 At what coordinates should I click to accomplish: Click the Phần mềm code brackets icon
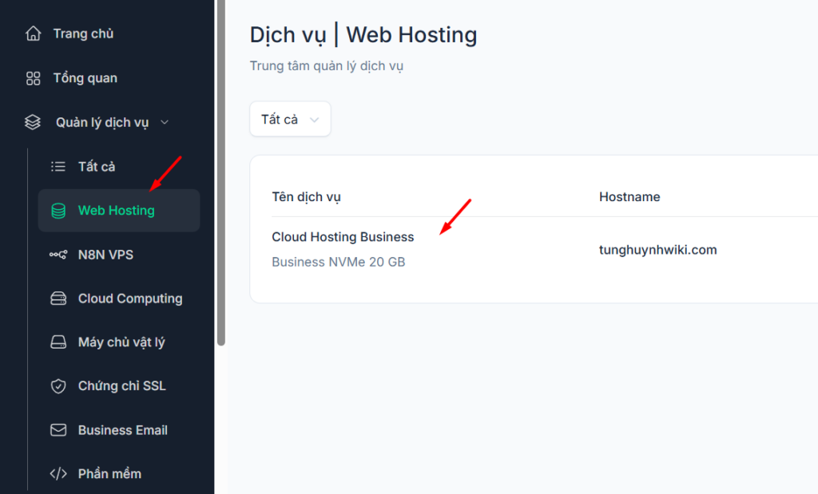[58, 474]
